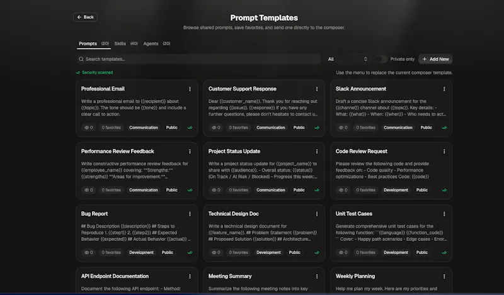The height and width of the screenshot is (295, 504).
Task: Switch to the Prompts tab
Action: click(x=93, y=43)
